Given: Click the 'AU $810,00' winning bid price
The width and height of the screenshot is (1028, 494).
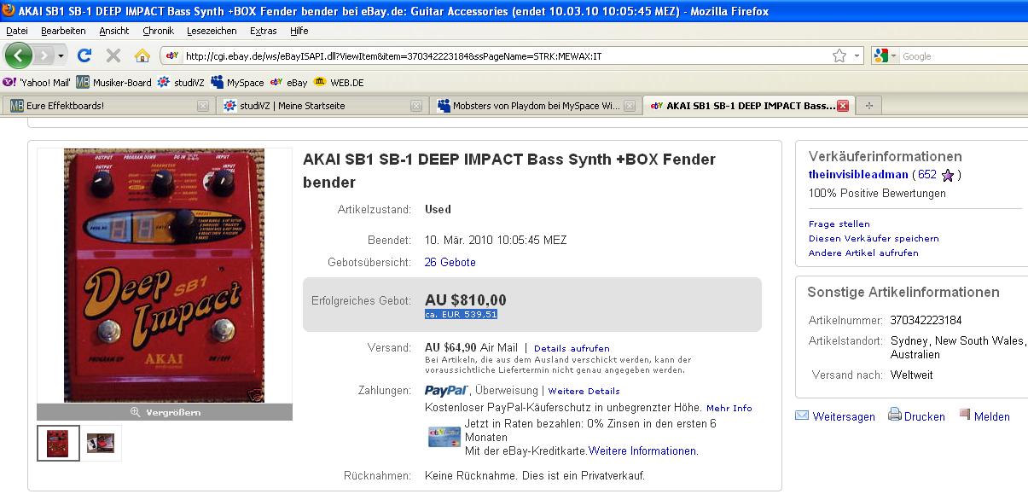Looking at the screenshot, I should (466, 299).
